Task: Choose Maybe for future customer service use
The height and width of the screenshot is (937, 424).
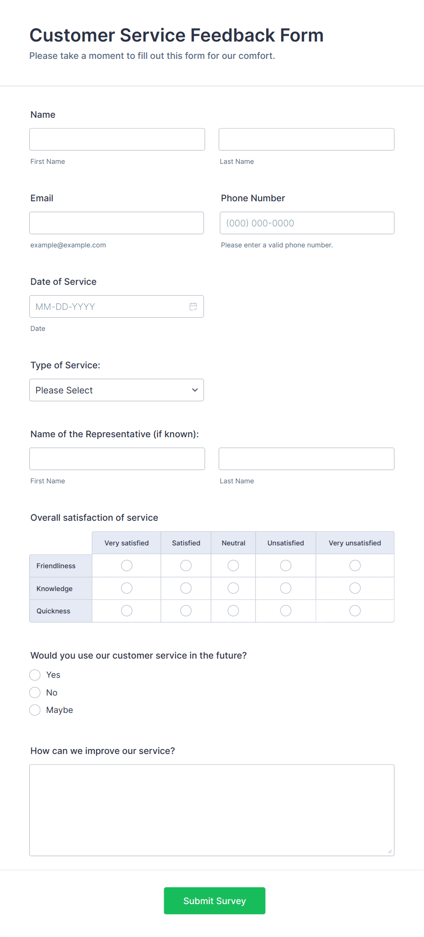Action: tap(35, 710)
